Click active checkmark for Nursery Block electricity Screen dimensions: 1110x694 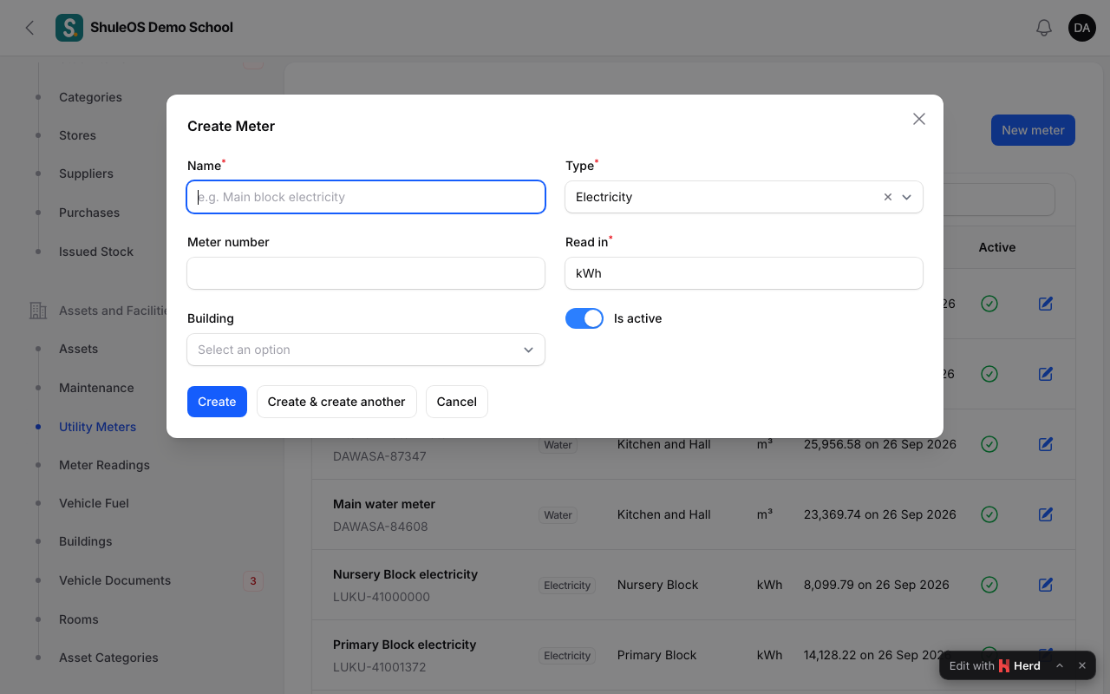point(989,585)
